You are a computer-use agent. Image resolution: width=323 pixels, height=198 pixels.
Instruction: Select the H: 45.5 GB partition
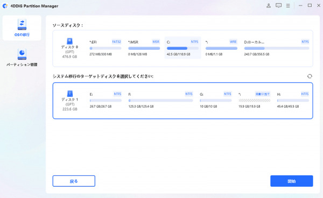click(x=293, y=100)
